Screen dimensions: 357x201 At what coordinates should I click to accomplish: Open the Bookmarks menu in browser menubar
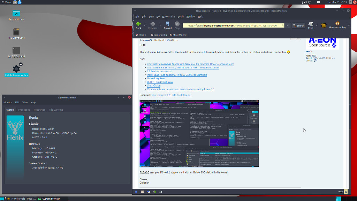168,17
